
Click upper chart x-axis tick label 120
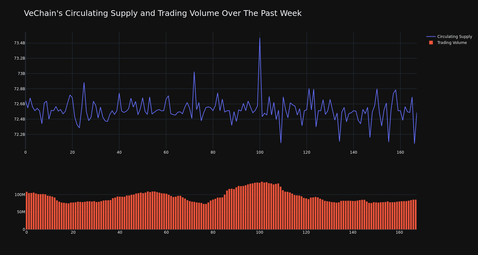[x=307, y=152]
